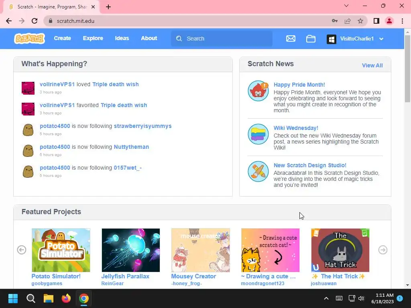Select the Scratch browser tab
Viewport: 411px width, 308px height.
pyautogui.click(x=51, y=7)
